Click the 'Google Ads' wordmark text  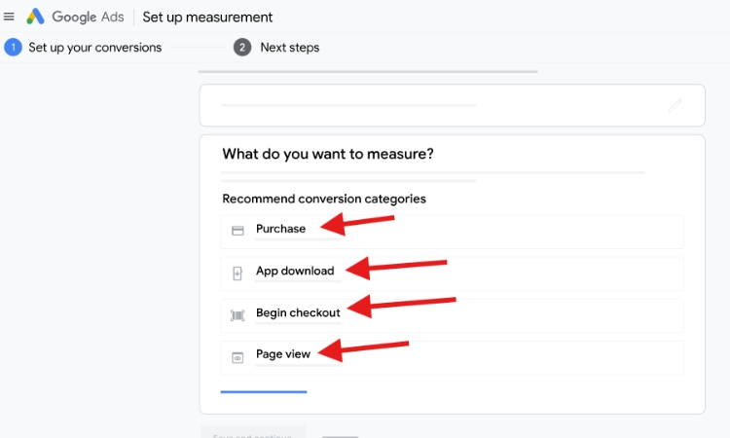pos(88,17)
